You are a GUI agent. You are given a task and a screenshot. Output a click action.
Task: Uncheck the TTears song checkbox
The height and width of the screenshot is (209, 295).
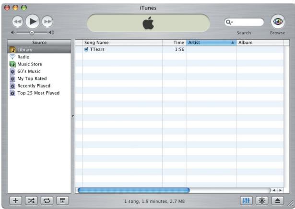point(86,49)
